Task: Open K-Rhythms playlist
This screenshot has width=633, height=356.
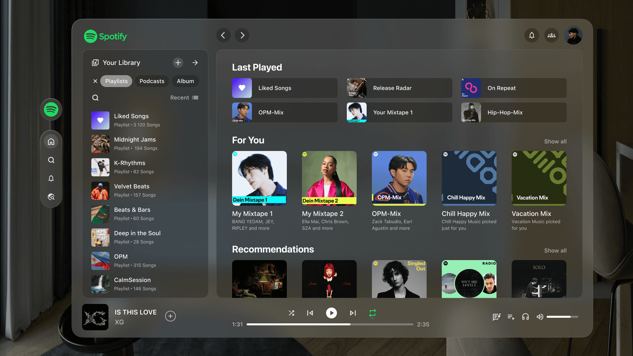Action: click(145, 167)
